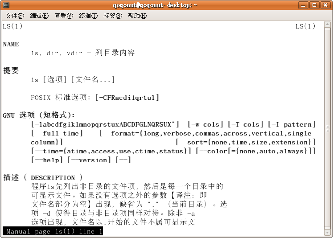The height and width of the screenshot is (238, 333).
Task: Minimize the terminal window
Action: tap(303, 5)
